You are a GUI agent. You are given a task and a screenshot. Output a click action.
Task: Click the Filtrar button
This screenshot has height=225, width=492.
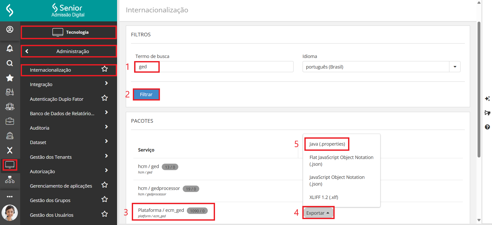coord(146,94)
